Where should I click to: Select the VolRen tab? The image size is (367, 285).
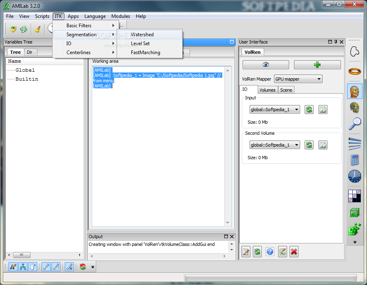pos(252,52)
